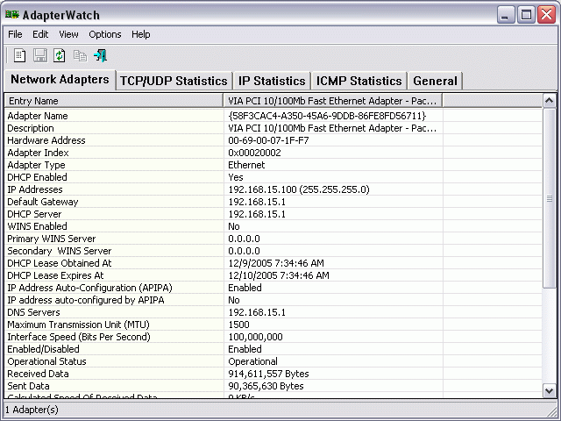Screen dimensions: 561x421
Task: Click the HTML report toolbar icon
Action: [19, 55]
